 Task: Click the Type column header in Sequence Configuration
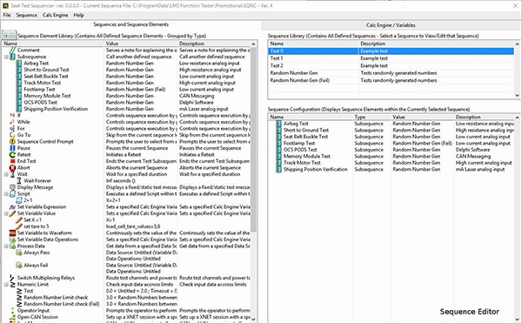click(x=371, y=117)
